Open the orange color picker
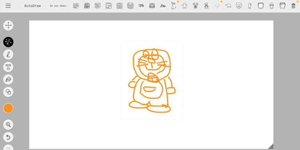Viewport: 300px width, 150px height. click(8, 108)
